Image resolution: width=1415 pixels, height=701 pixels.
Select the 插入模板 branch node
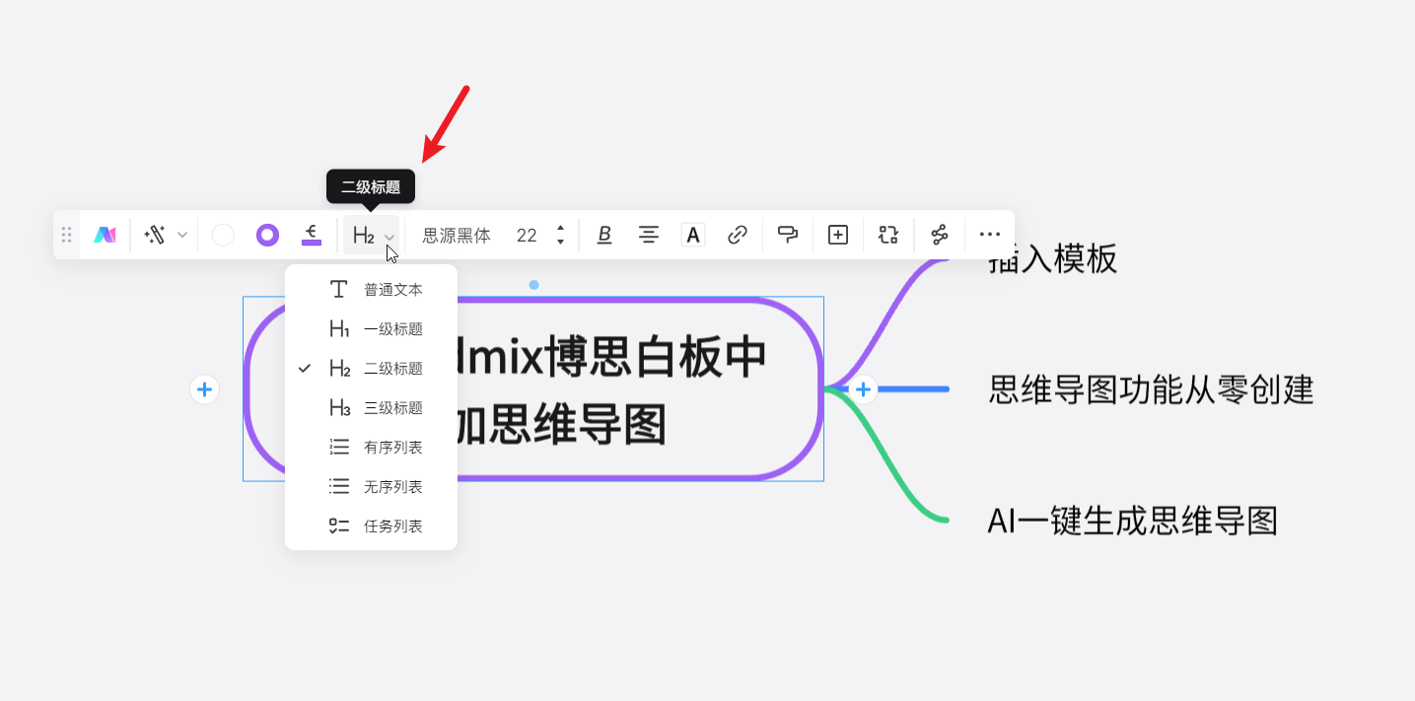pyautogui.click(x=1052, y=258)
